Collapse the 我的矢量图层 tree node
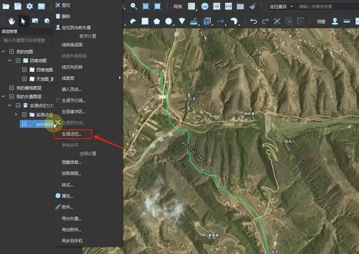 click(3, 97)
